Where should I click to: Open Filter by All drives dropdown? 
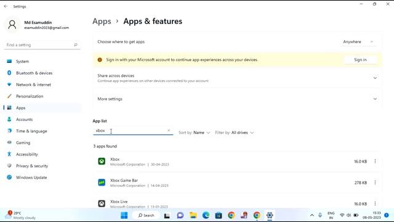pos(235,133)
